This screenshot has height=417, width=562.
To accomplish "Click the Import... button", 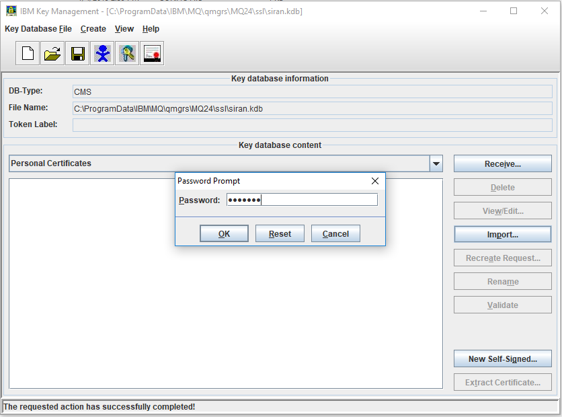I will (x=503, y=235).
